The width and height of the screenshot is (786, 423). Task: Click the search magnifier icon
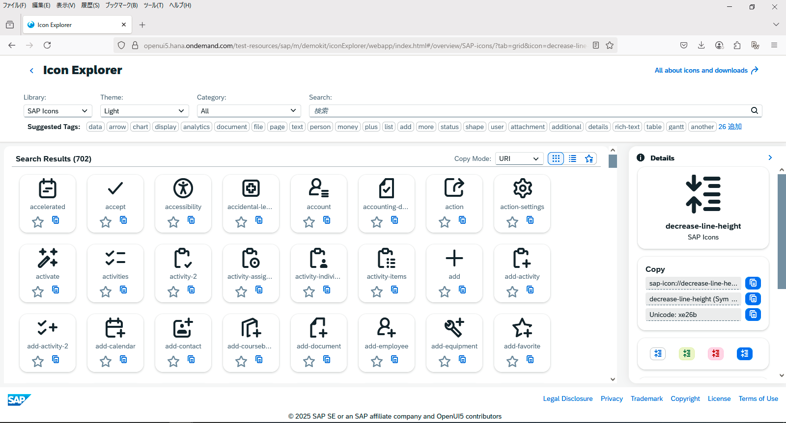point(755,111)
